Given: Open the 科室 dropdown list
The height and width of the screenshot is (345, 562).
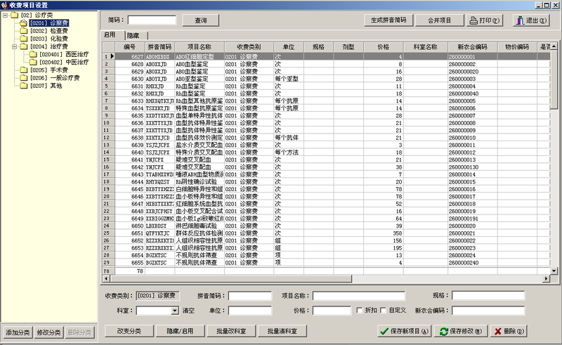Looking at the screenshot, I should click(x=174, y=311).
